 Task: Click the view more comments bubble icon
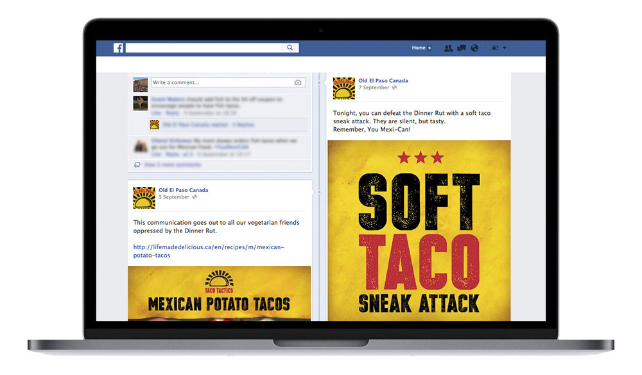point(137,165)
